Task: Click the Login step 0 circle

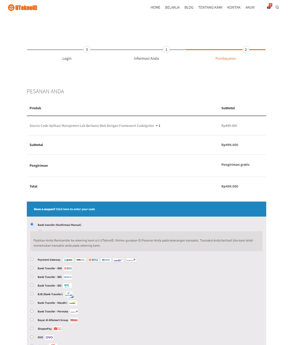Action: [x=87, y=50]
